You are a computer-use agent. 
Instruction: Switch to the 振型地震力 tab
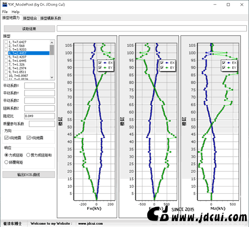pyautogui.click(x=11, y=18)
